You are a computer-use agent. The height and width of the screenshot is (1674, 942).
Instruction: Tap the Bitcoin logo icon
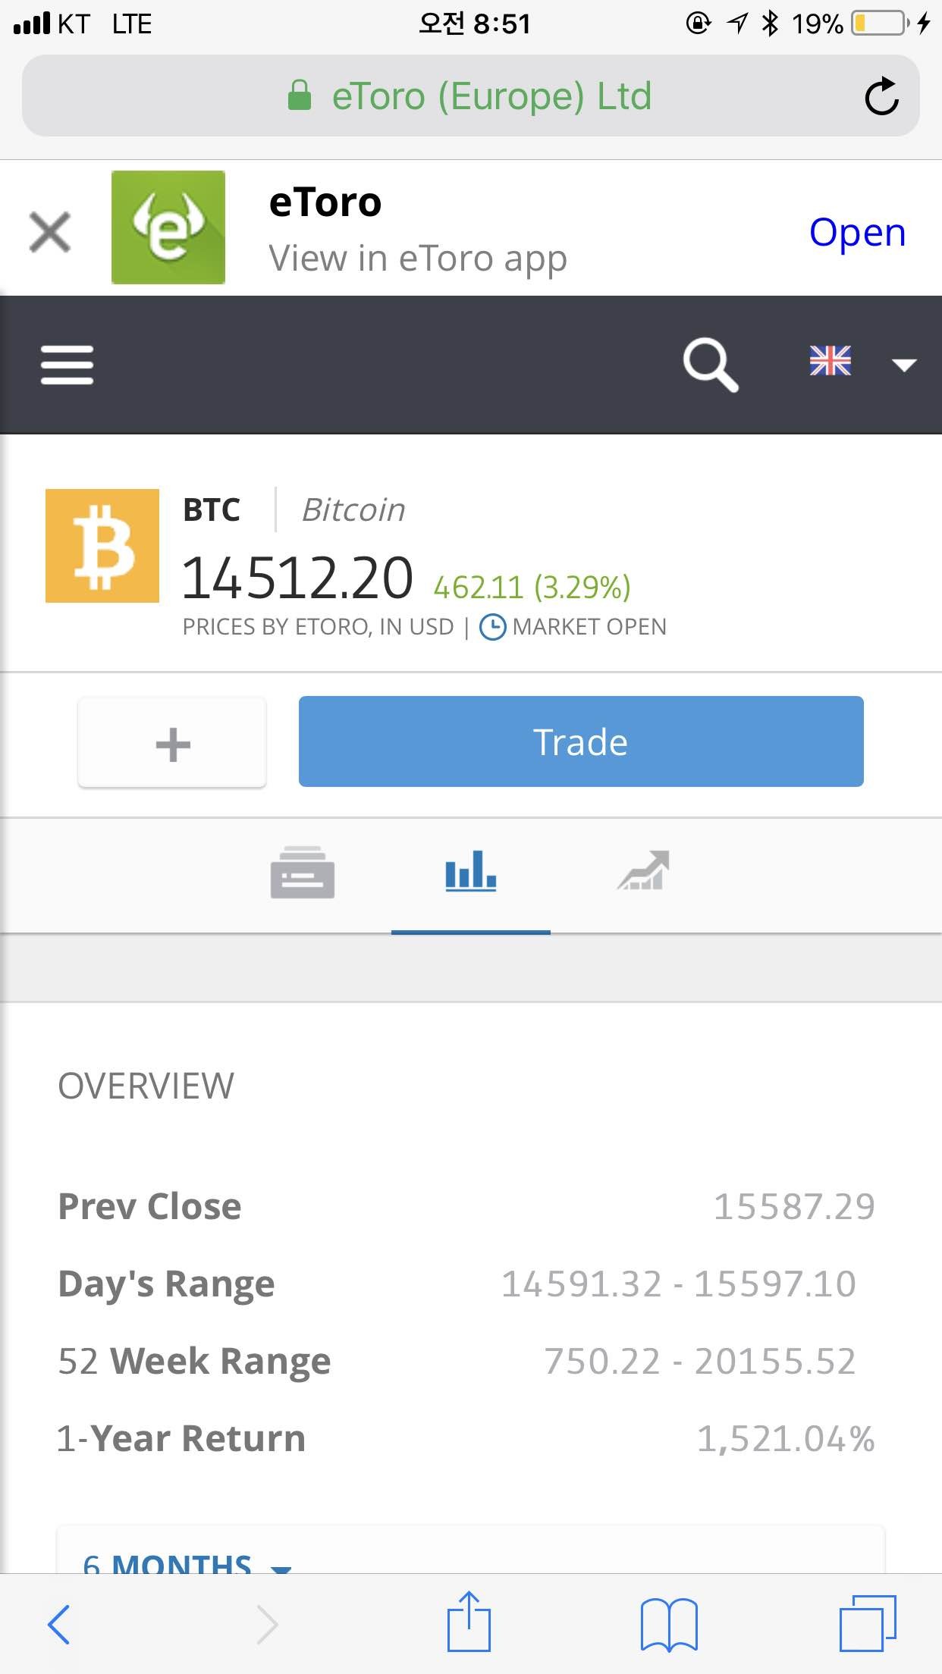point(102,546)
